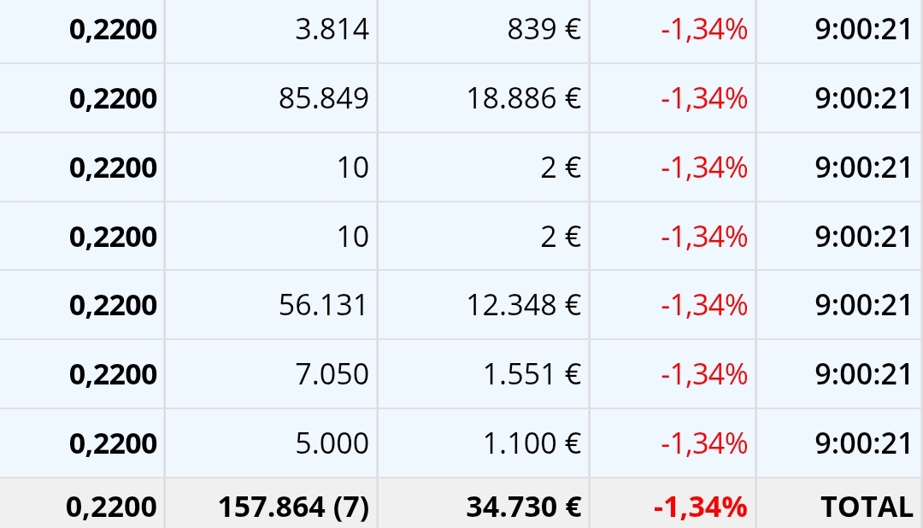The image size is (923, 528).
Task: Click the 1.100 € amount cell
Action: point(484,443)
